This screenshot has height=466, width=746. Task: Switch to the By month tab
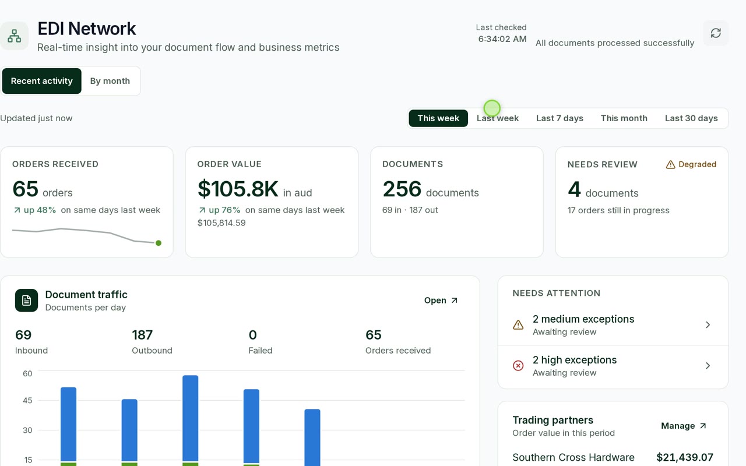pyautogui.click(x=110, y=81)
